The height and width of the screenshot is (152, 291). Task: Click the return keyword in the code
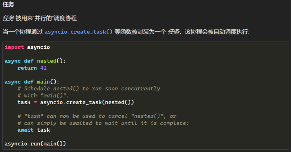tap(27, 68)
